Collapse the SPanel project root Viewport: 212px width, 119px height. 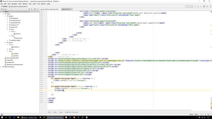click(x=1, y=12)
